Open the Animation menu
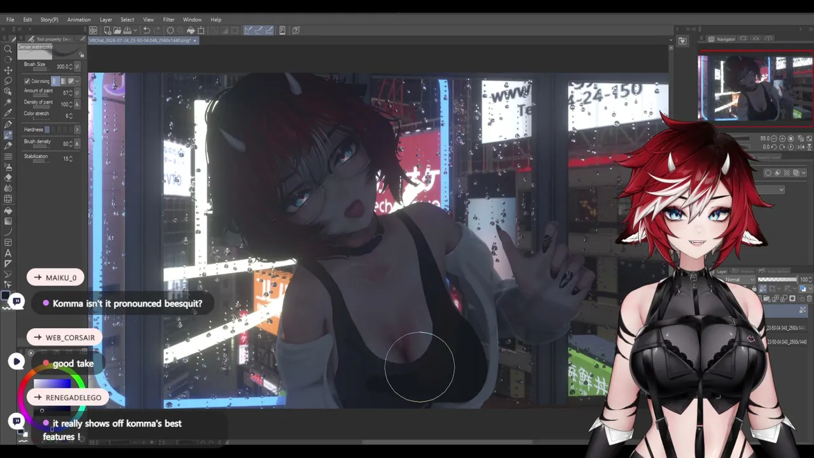This screenshot has width=814, height=458. point(79,20)
